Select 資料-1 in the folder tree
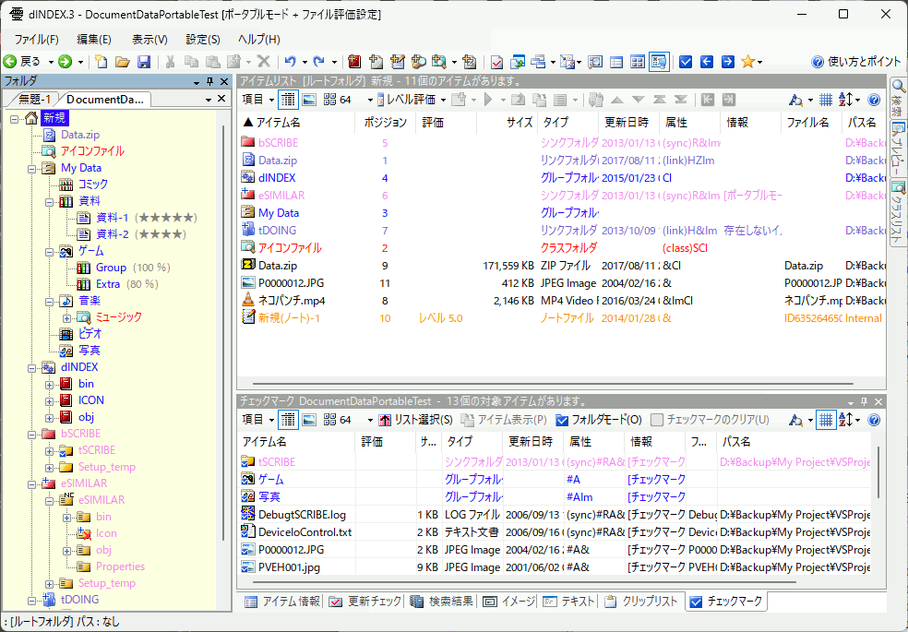 (111, 218)
